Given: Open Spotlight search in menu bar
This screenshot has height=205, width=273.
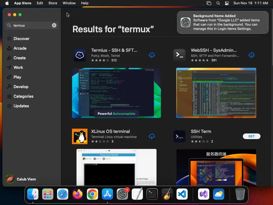Looking at the screenshot, I should (218, 3).
